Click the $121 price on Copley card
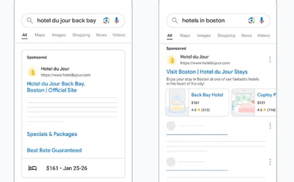The height and width of the screenshot is (182, 294). [x=261, y=103]
